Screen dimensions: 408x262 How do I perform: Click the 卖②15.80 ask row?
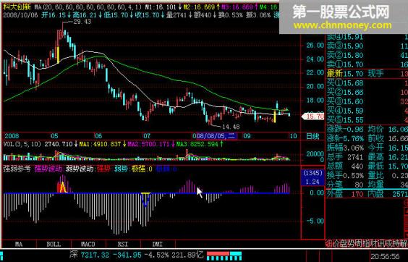point(367,55)
